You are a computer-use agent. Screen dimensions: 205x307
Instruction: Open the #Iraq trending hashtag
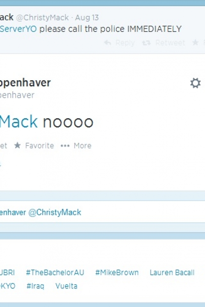tap(35, 286)
